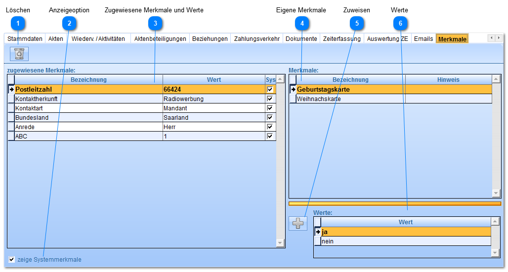Switch to the Akten tab
The image size is (508, 272).
tap(56, 39)
